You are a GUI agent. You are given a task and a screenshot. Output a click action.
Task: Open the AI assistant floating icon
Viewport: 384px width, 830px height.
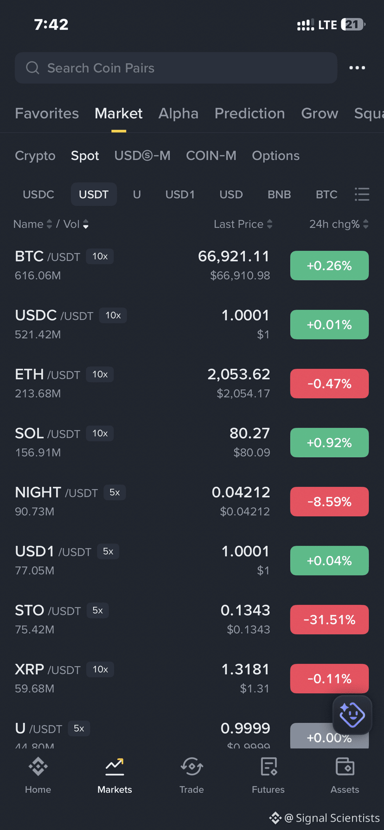tap(352, 715)
